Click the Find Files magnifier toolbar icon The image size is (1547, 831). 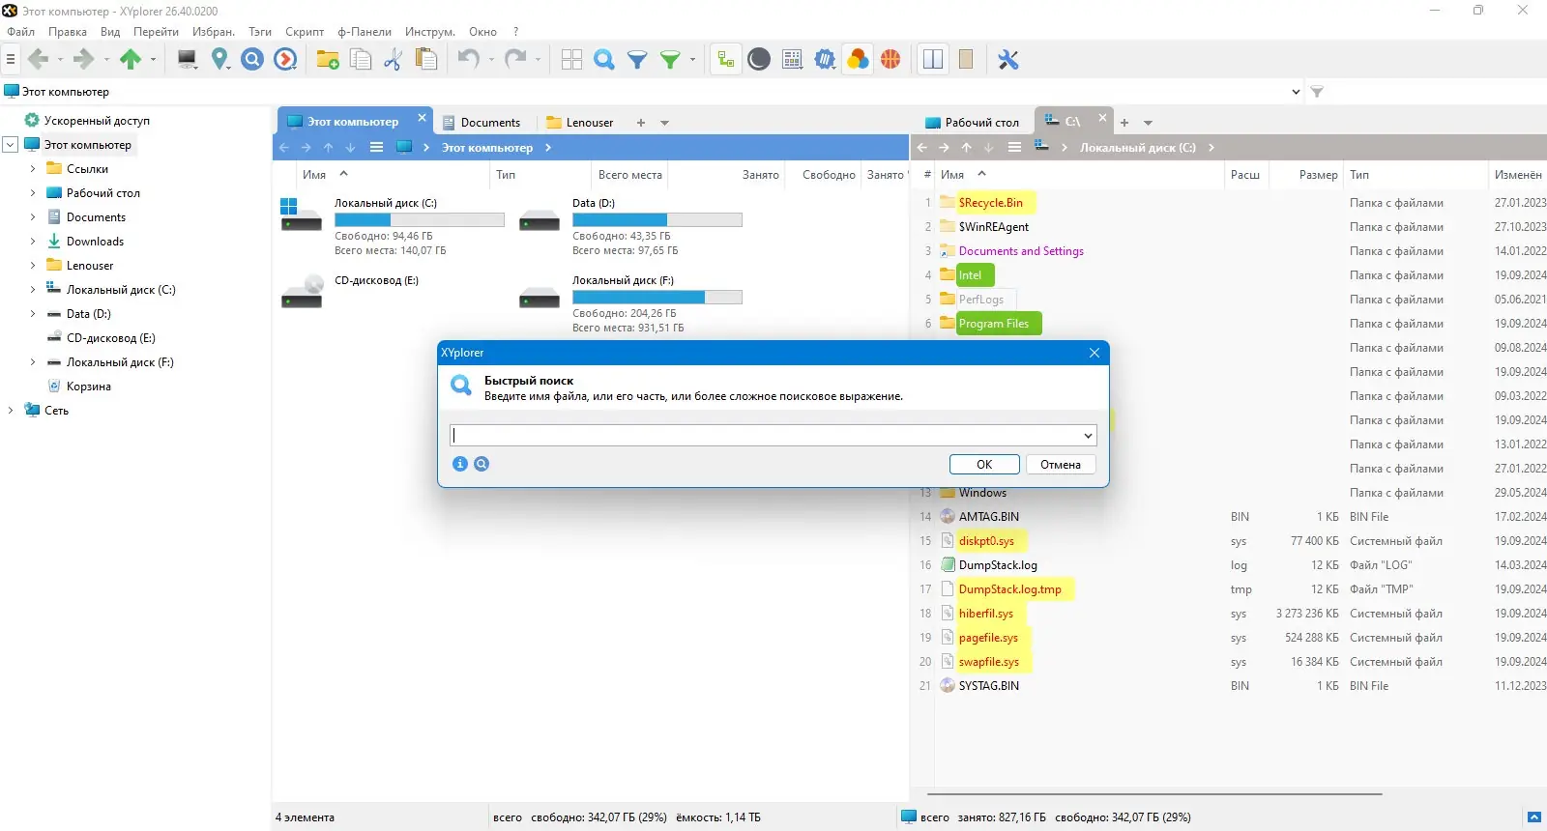(604, 60)
